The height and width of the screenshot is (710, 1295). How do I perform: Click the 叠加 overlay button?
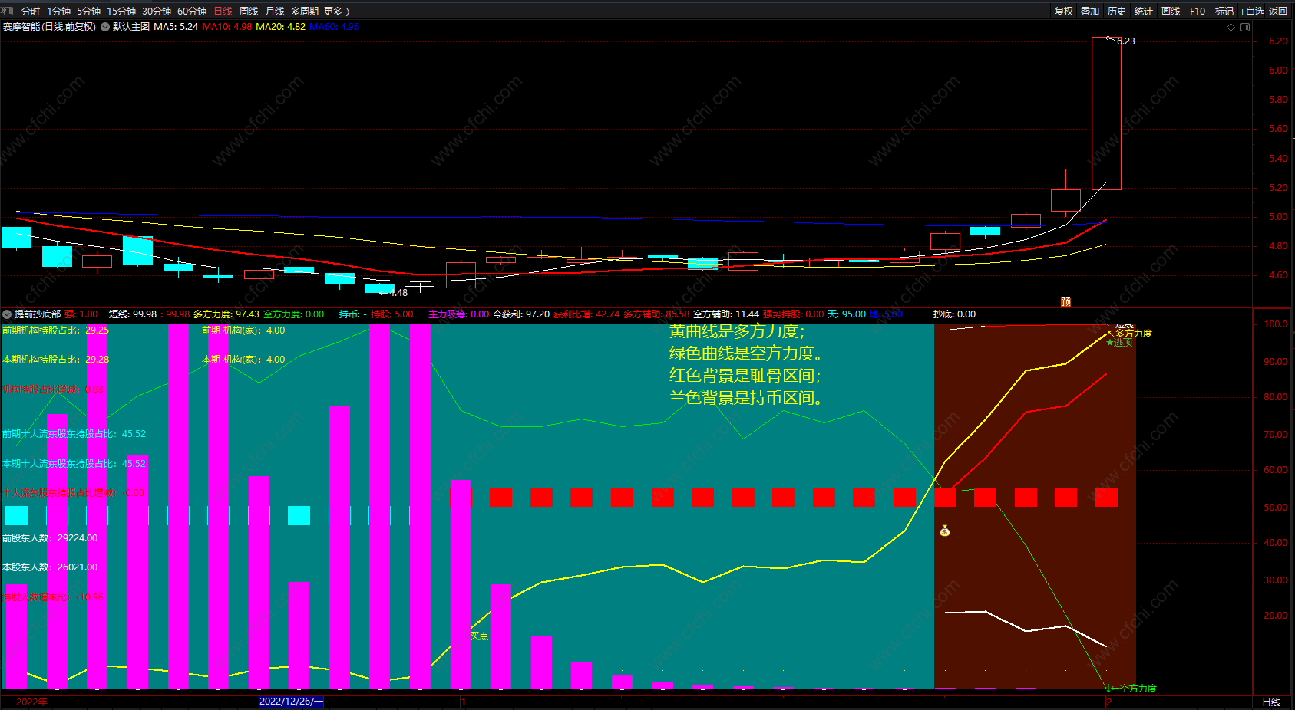click(x=1090, y=12)
